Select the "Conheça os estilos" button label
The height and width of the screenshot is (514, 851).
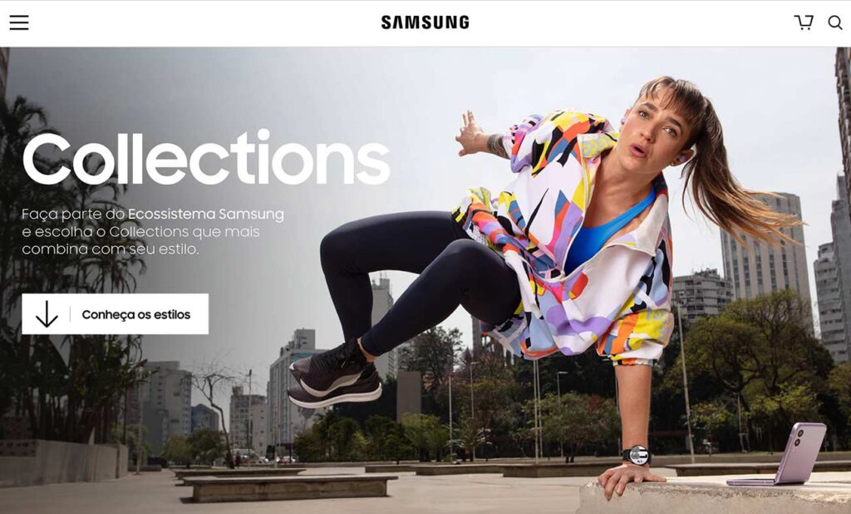point(136,314)
